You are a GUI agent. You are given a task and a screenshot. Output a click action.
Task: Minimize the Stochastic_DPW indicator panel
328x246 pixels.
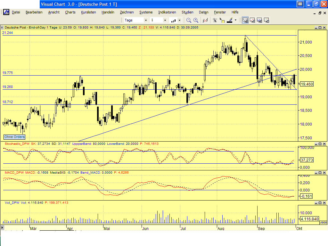(316, 143)
